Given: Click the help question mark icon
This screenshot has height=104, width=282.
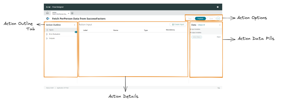Looking at the screenshot, I should [218, 7].
